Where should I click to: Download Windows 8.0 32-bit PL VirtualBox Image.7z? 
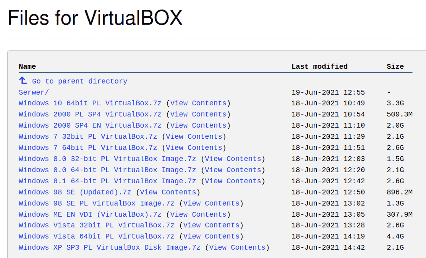(x=107, y=159)
